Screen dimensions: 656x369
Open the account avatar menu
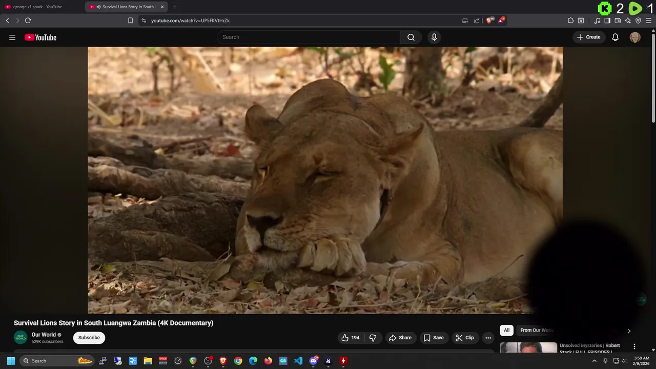pyautogui.click(x=635, y=37)
